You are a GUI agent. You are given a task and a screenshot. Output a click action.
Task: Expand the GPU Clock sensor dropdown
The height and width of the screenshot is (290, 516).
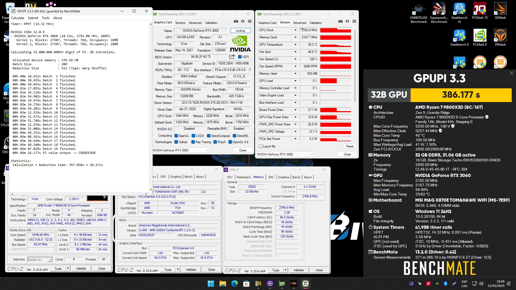pyautogui.click(x=295, y=30)
